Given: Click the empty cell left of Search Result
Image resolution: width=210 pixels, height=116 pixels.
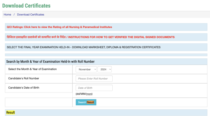Looking at the screenshot, I should pyautogui.click(x=39, y=102).
